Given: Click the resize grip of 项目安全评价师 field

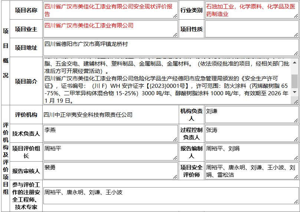Looking at the screenshot, I should [x=296, y=177].
